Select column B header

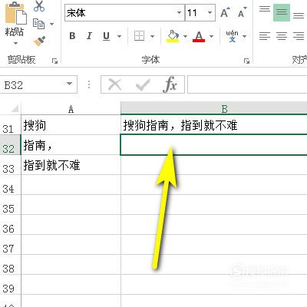[214, 108]
